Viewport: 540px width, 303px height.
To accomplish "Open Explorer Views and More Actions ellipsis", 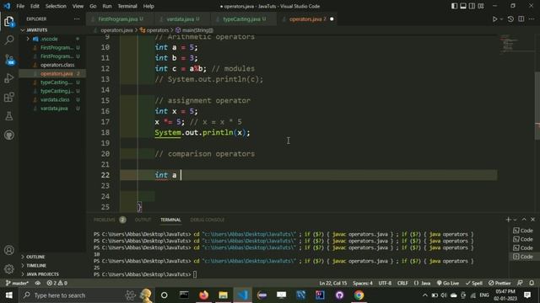I will pyautogui.click(x=77, y=19).
